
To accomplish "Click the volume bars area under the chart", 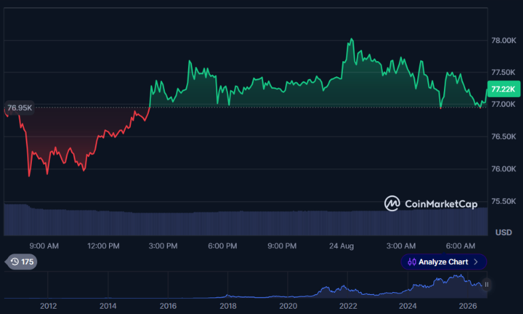I will point(245,222).
